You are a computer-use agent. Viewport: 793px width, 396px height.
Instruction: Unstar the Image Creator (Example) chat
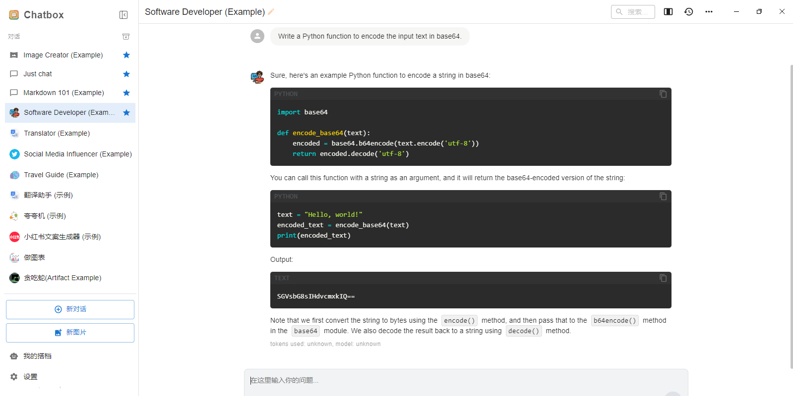126,55
